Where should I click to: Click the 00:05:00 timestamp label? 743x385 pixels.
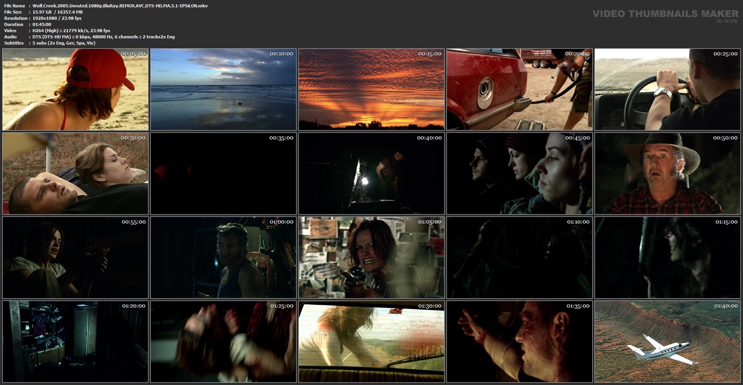point(133,54)
